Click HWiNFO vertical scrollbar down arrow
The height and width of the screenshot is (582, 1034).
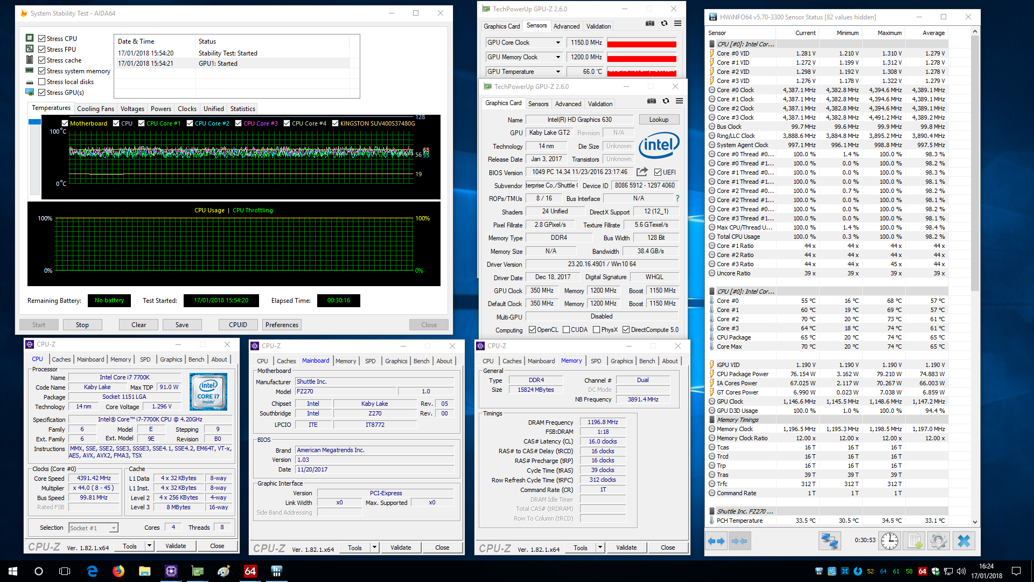[975, 522]
